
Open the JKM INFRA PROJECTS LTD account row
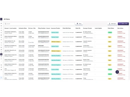coord(10,50)
